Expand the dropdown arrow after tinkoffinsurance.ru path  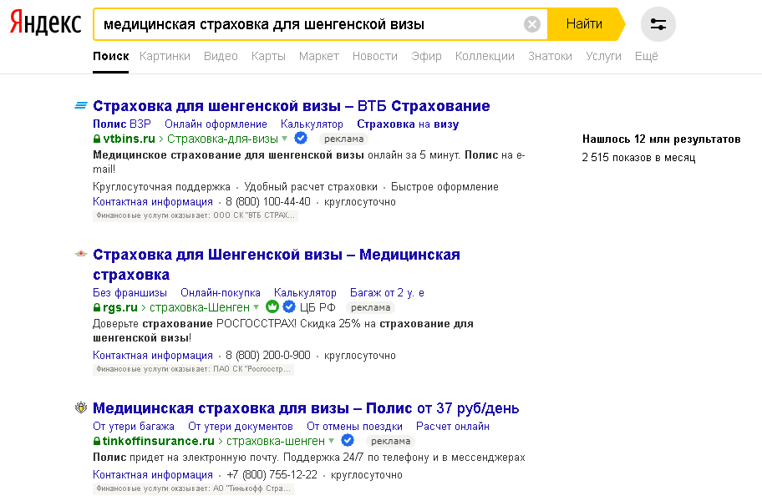331,441
